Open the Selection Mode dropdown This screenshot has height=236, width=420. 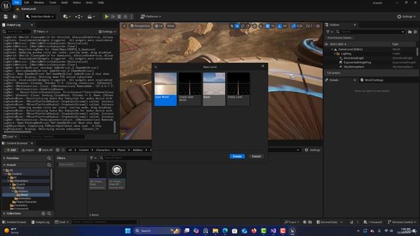pyautogui.click(x=39, y=16)
